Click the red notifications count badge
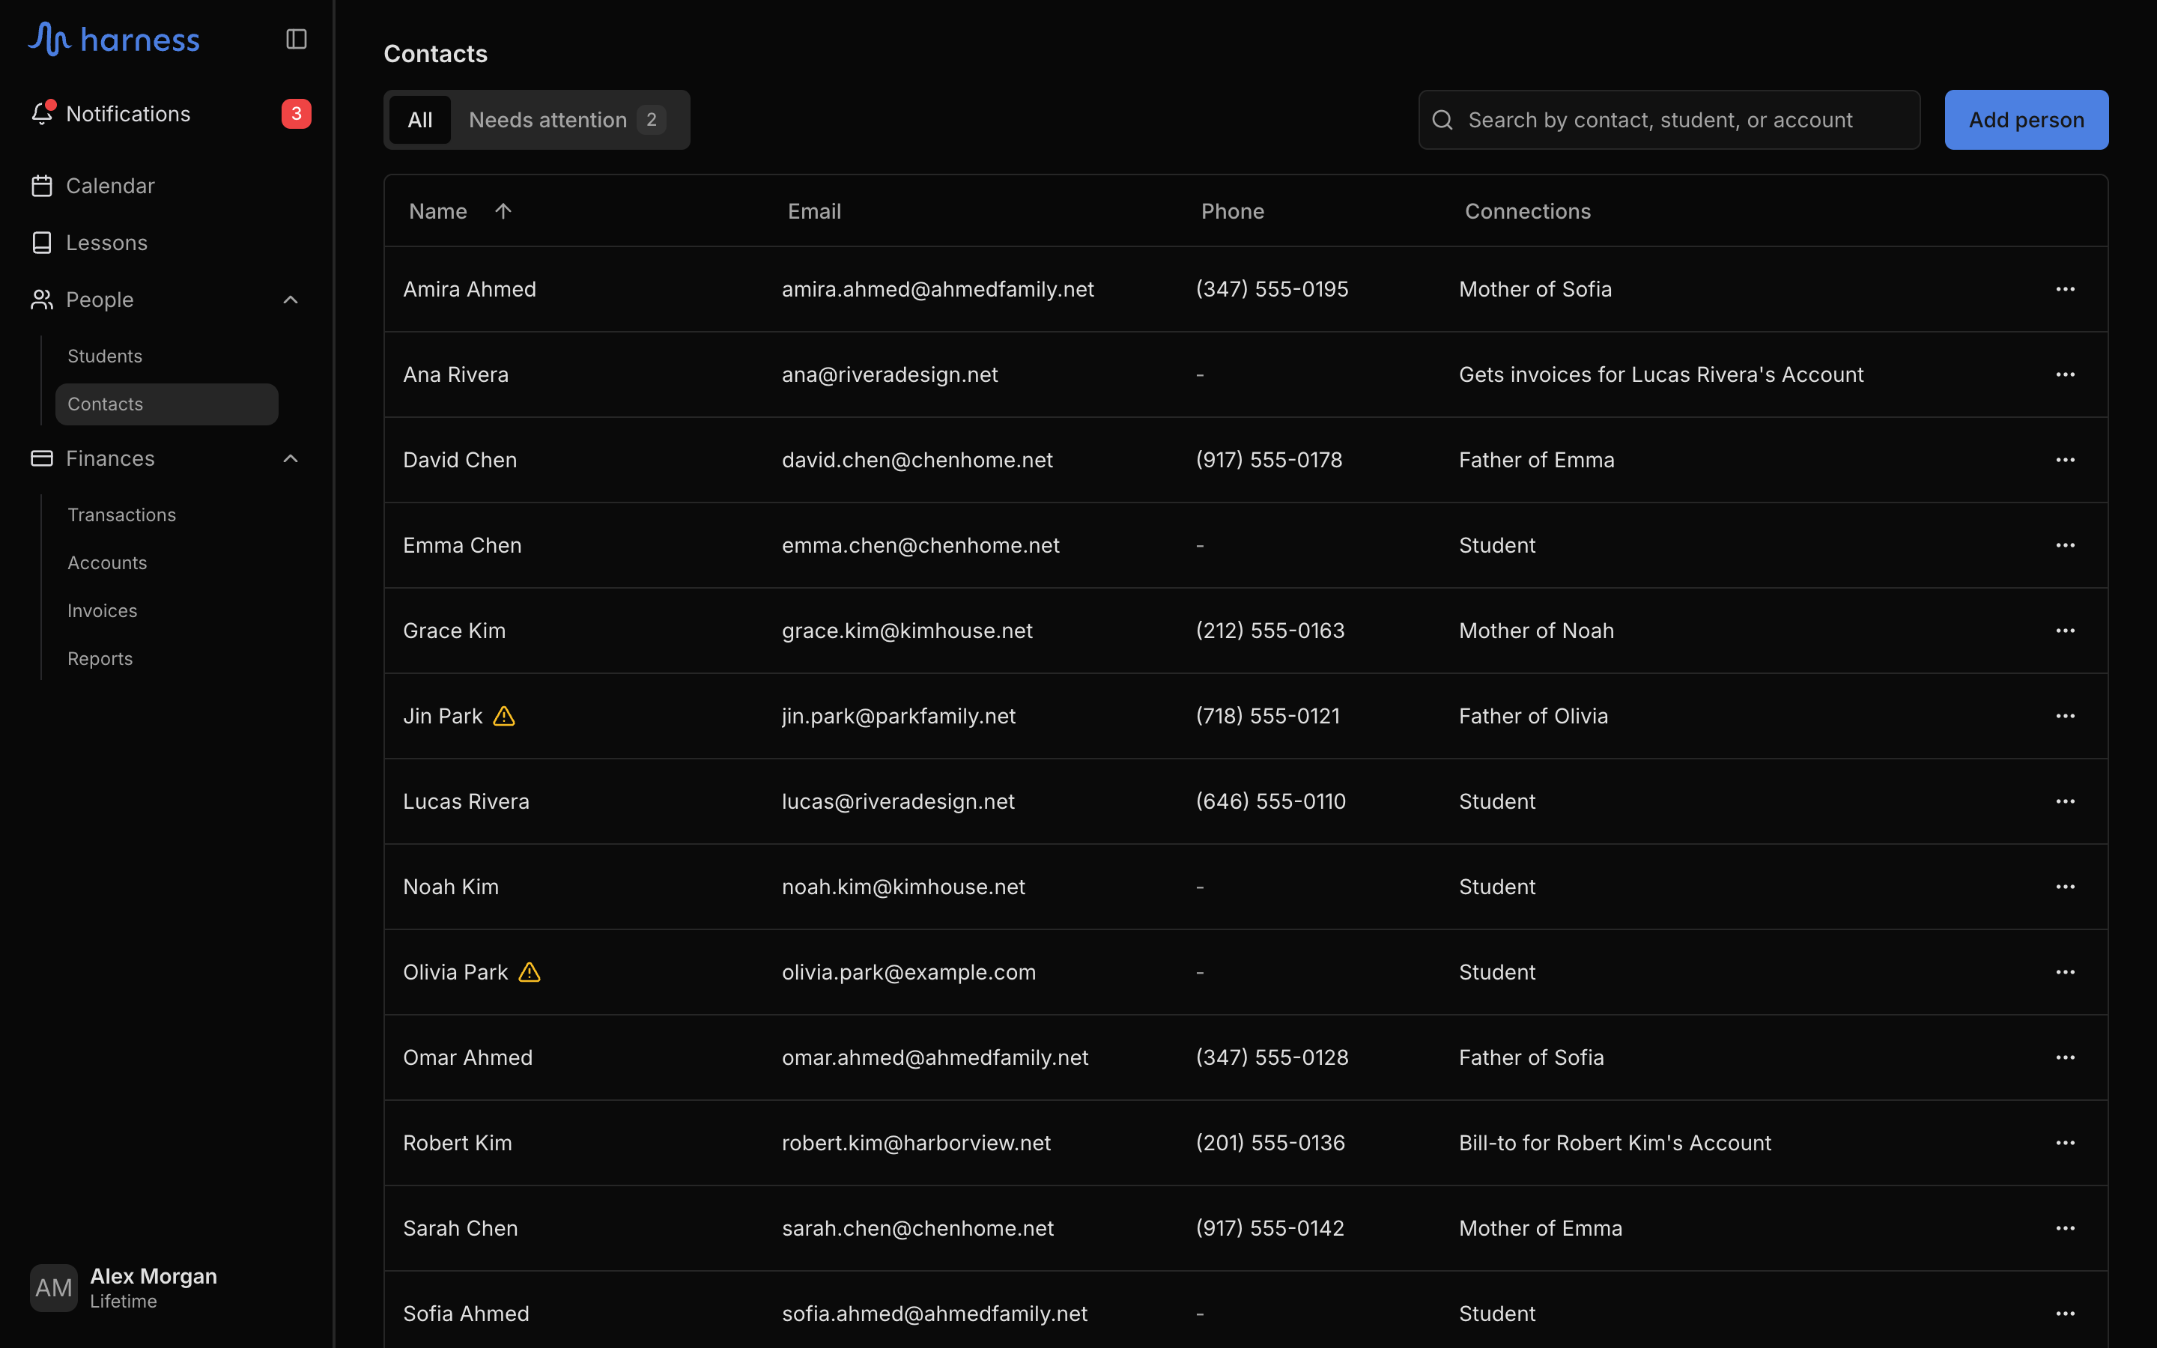Viewport: 2157px width, 1348px height. point(296,113)
